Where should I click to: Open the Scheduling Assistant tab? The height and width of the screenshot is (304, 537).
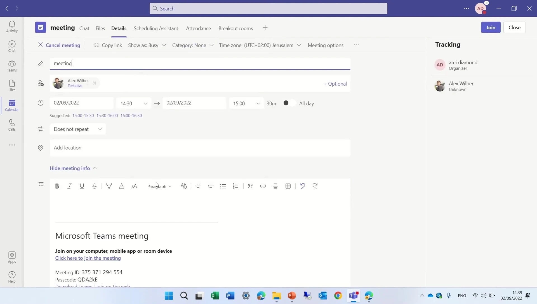(156, 28)
